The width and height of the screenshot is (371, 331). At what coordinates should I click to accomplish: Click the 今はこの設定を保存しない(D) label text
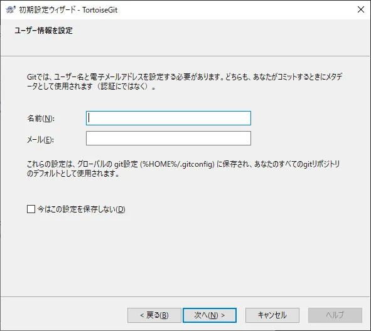coord(81,209)
